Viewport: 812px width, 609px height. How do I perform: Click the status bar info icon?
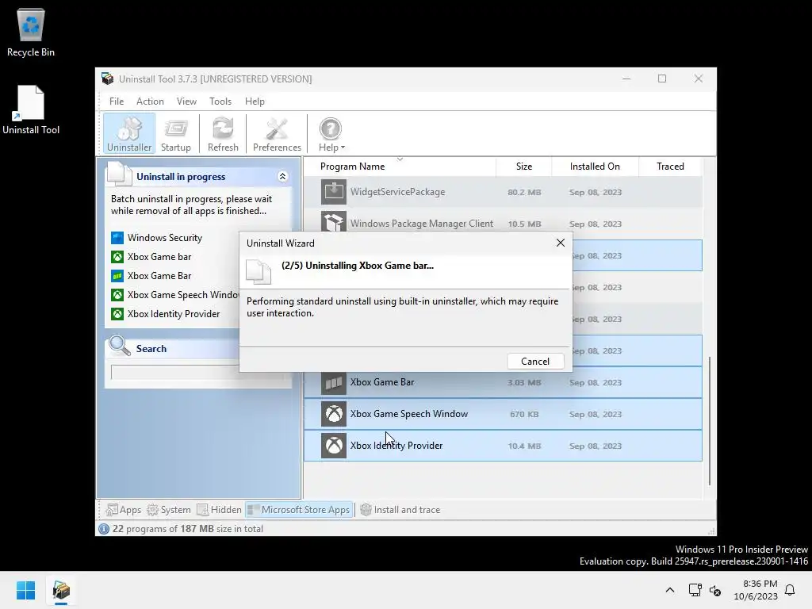point(104,529)
